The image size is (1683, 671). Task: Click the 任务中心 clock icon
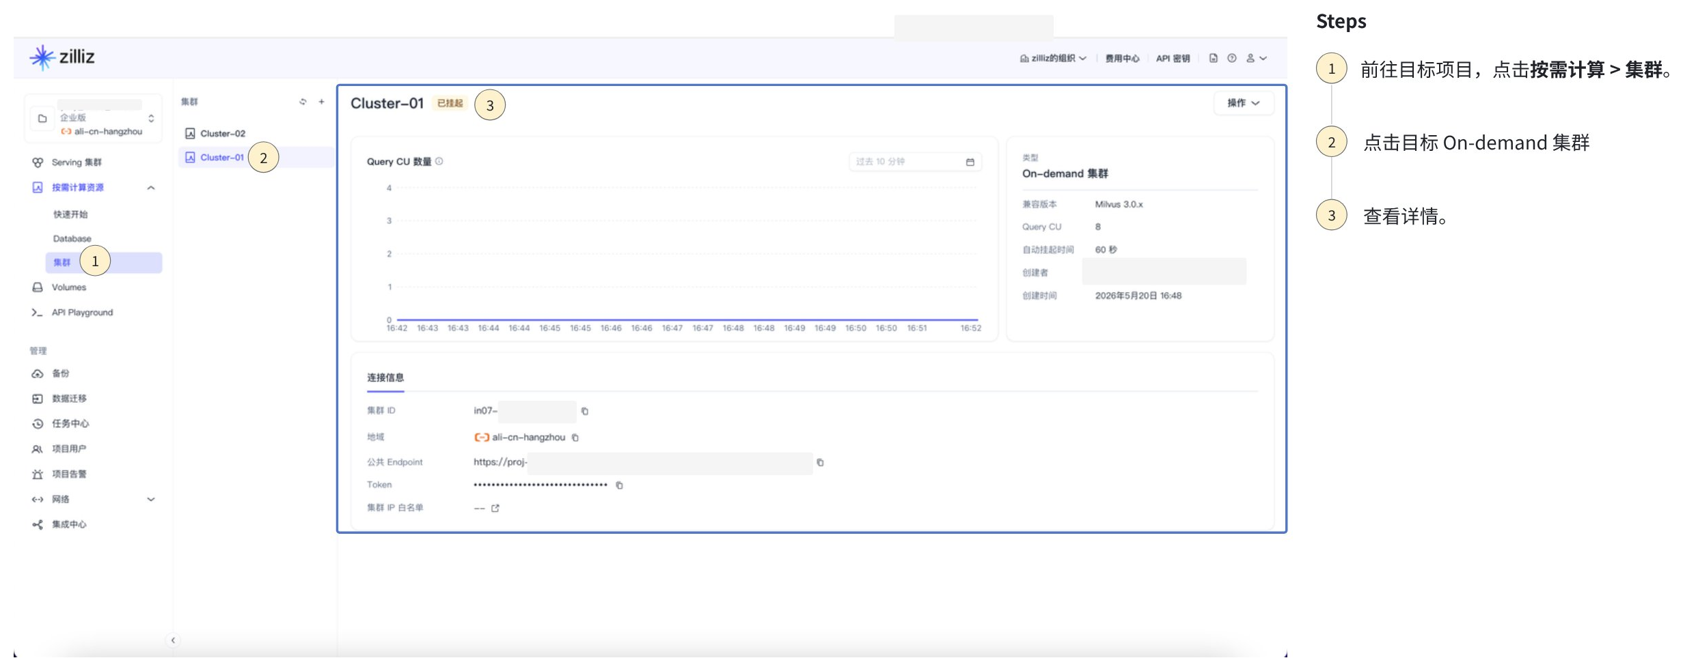coord(38,424)
